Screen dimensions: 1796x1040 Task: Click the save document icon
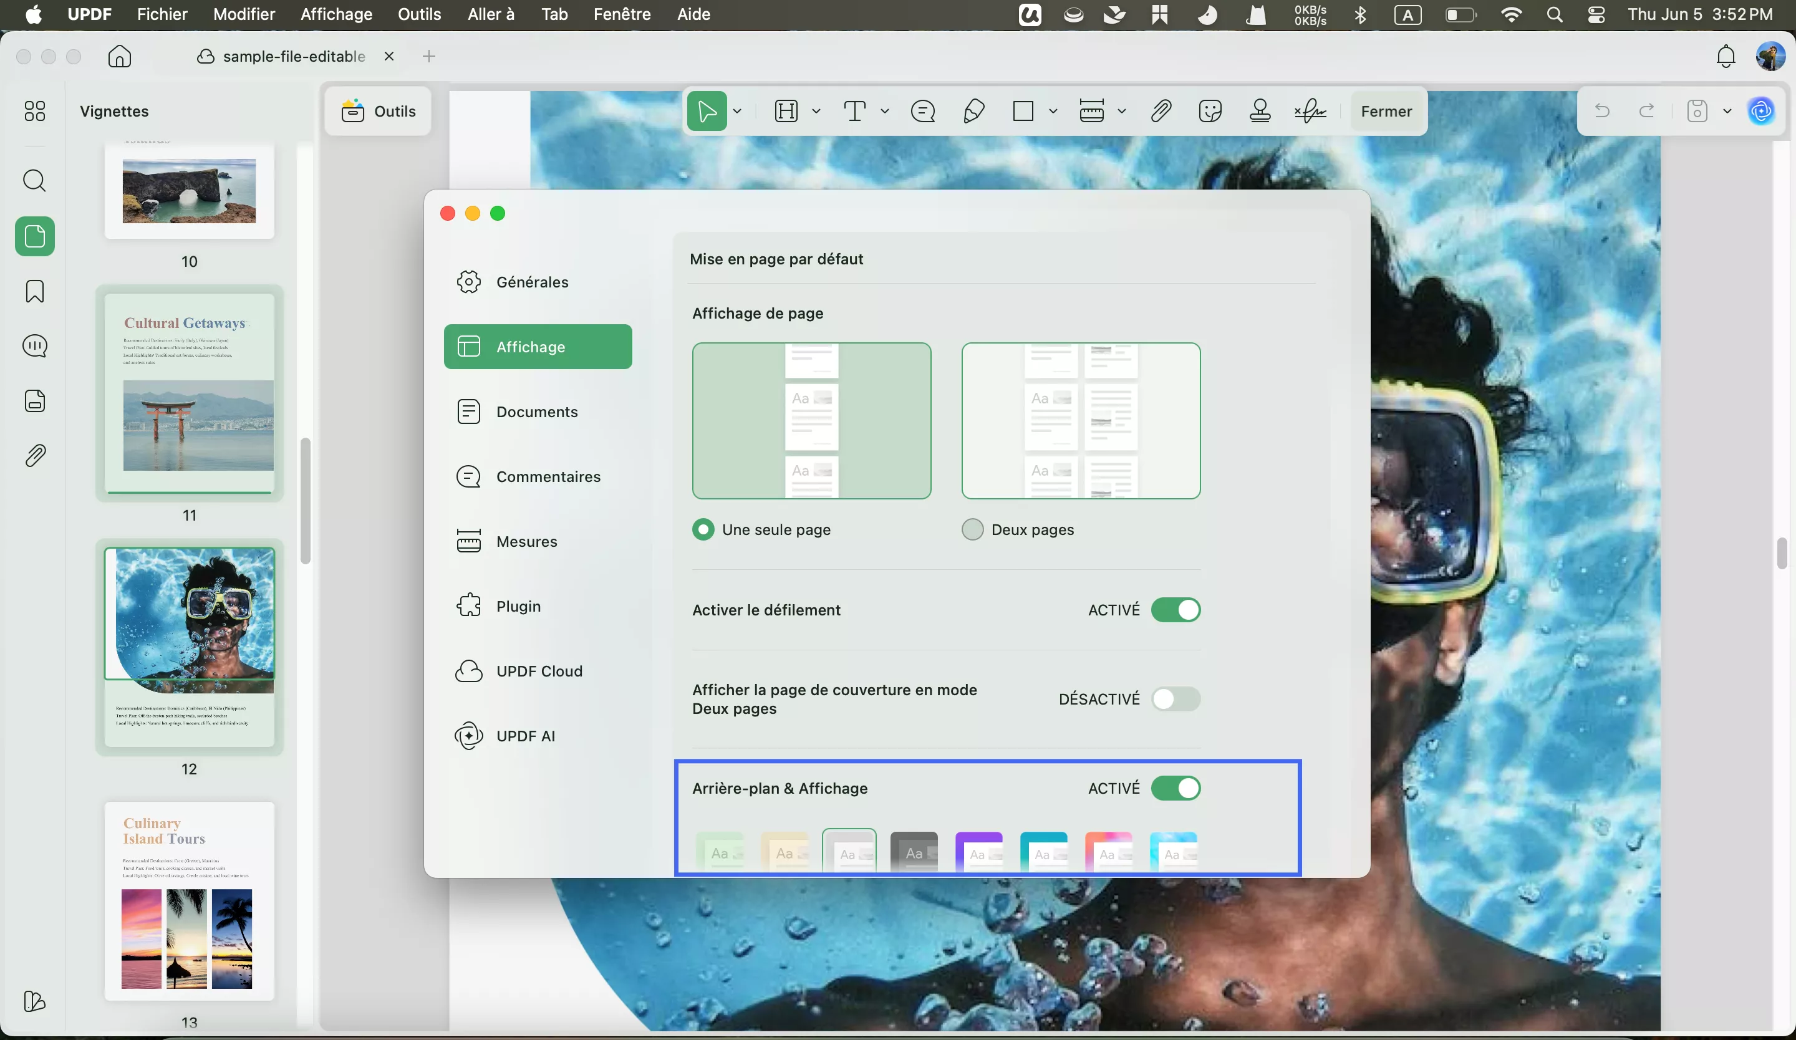click(1697, 111)
